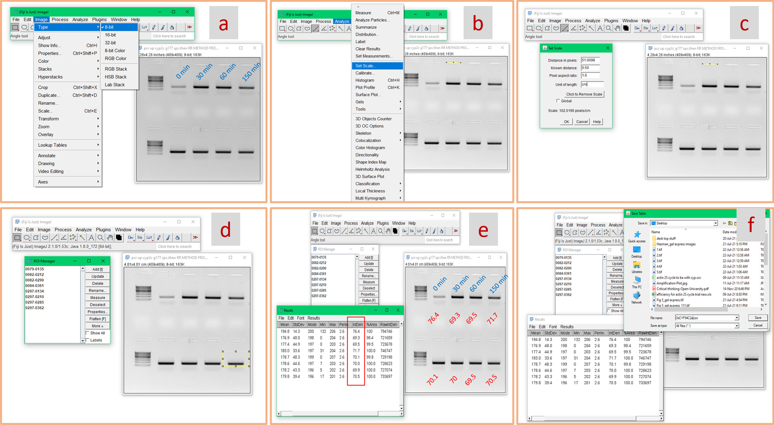Select the Magnifying glass tool in panel c

608,28
